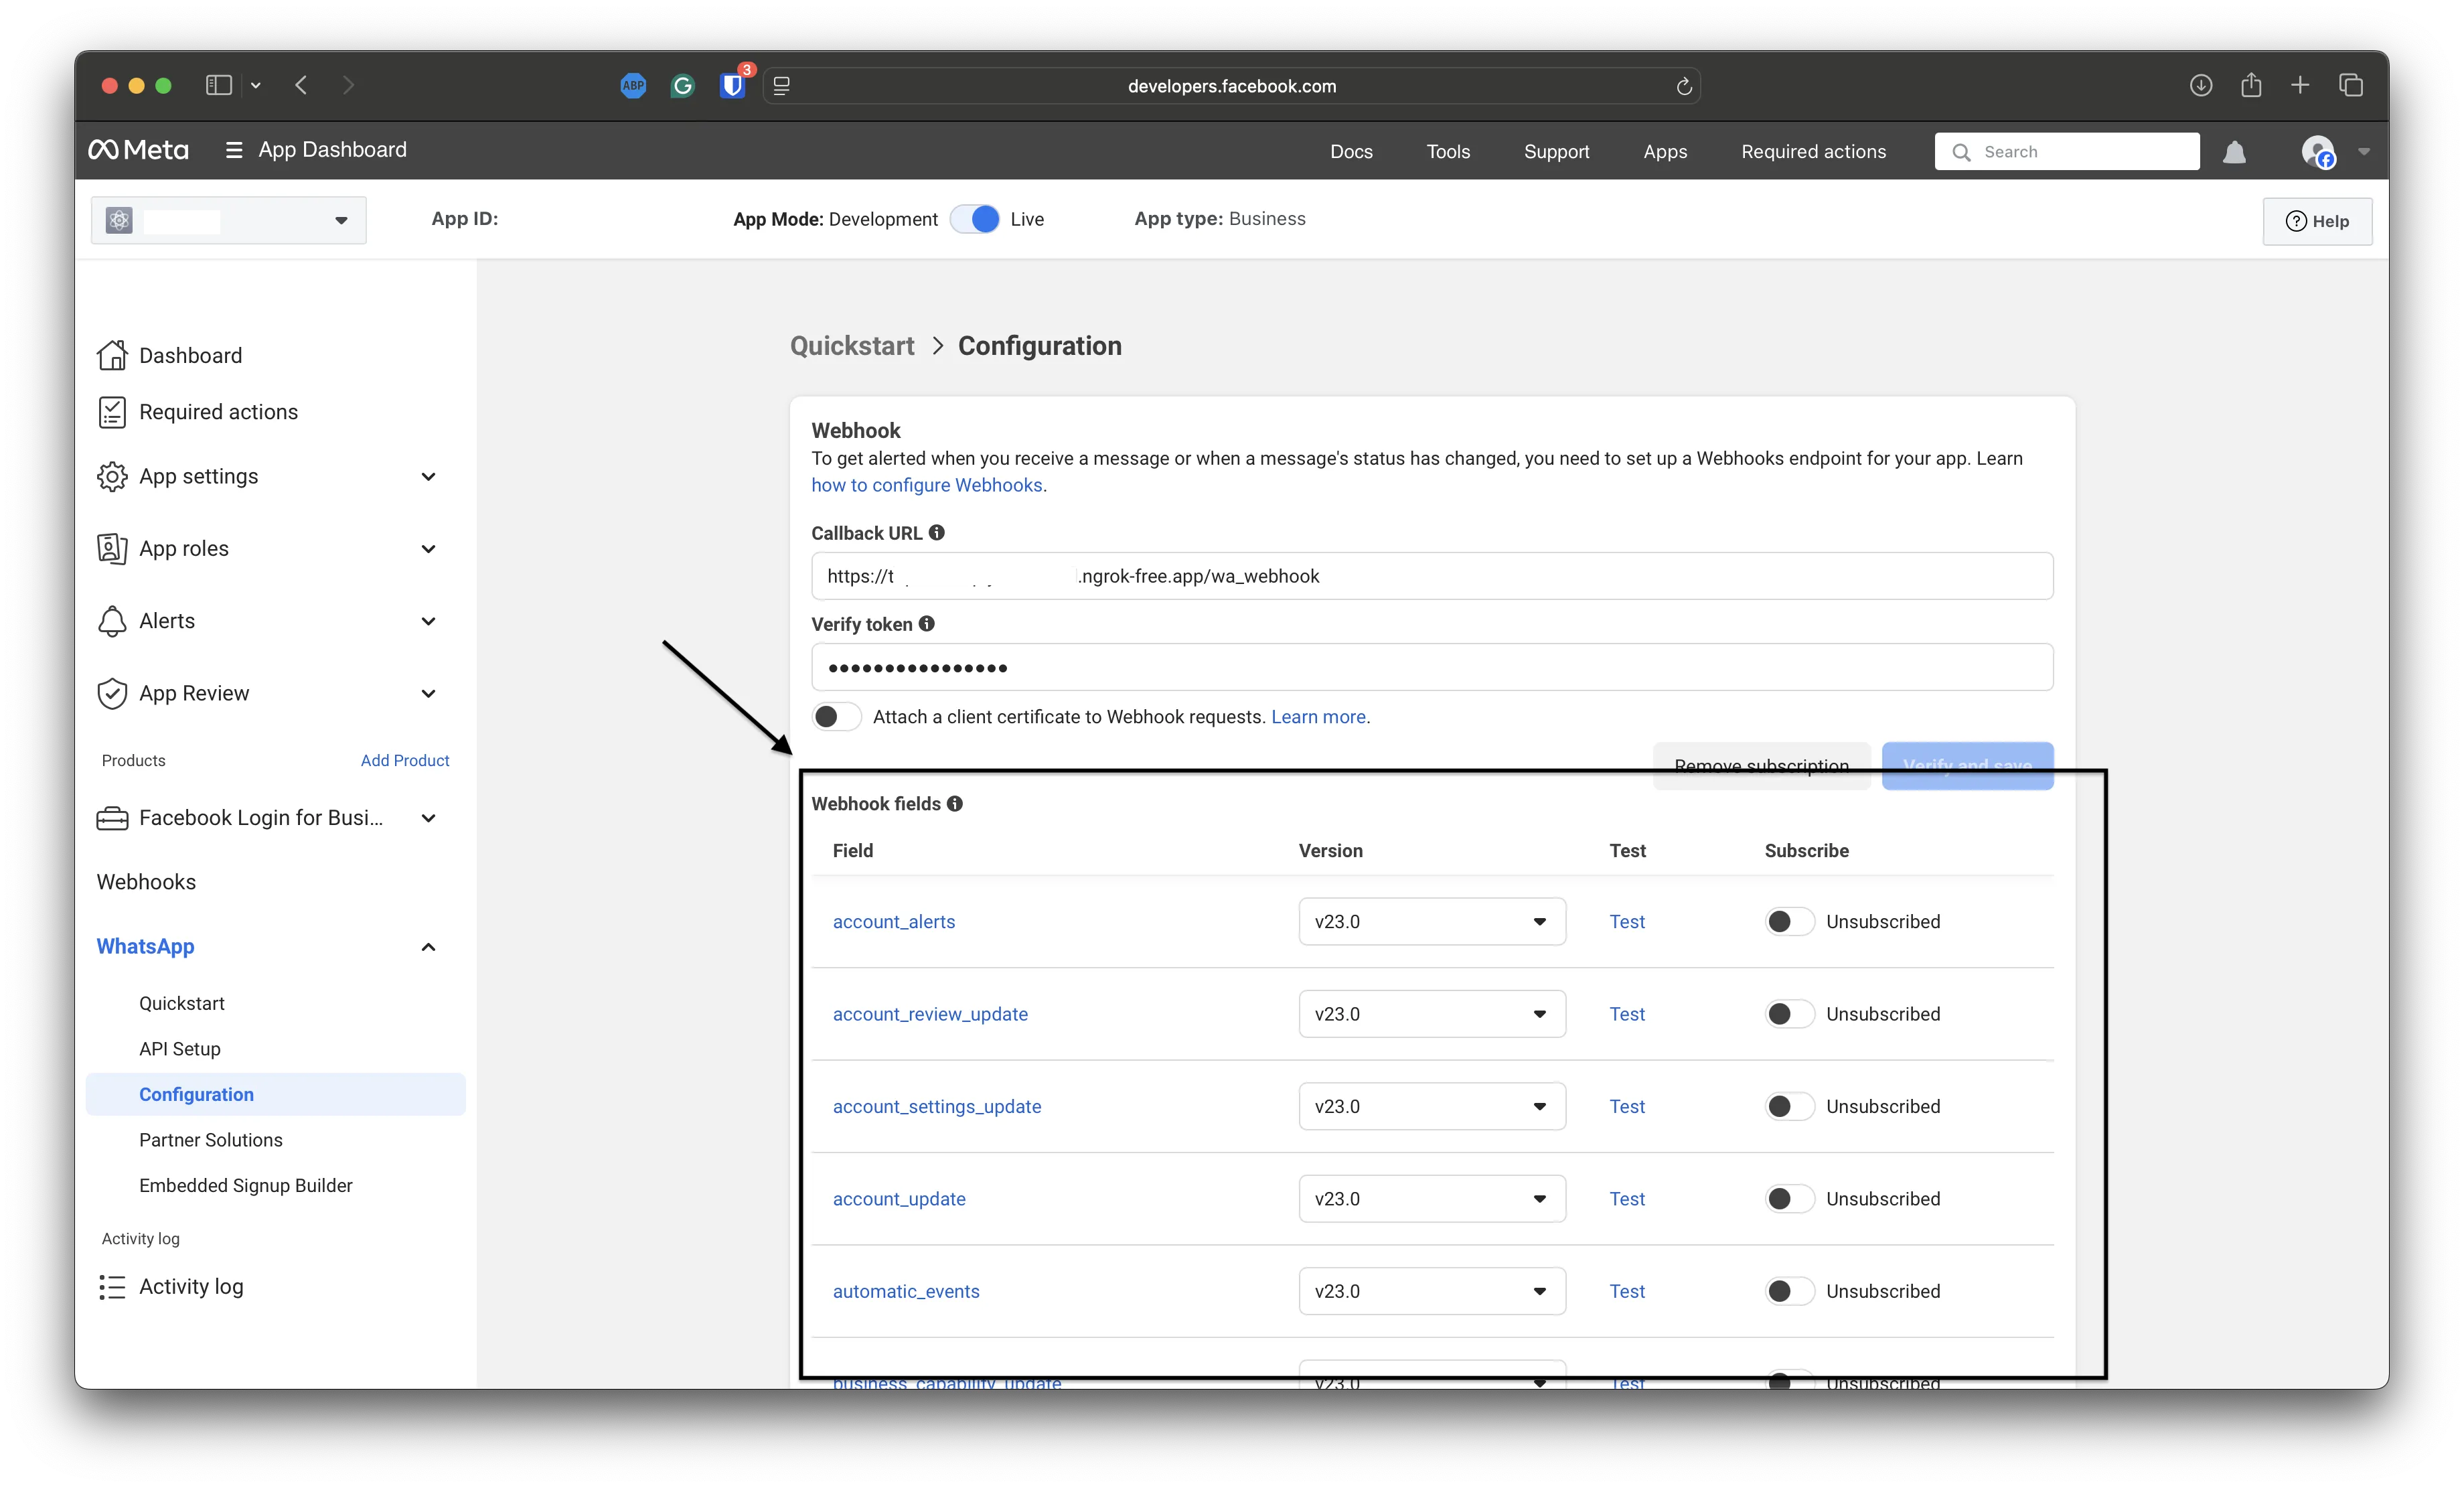Open Partner Solutions page
This screenshot has height=1488, width=2464.
click(211, 1140)
